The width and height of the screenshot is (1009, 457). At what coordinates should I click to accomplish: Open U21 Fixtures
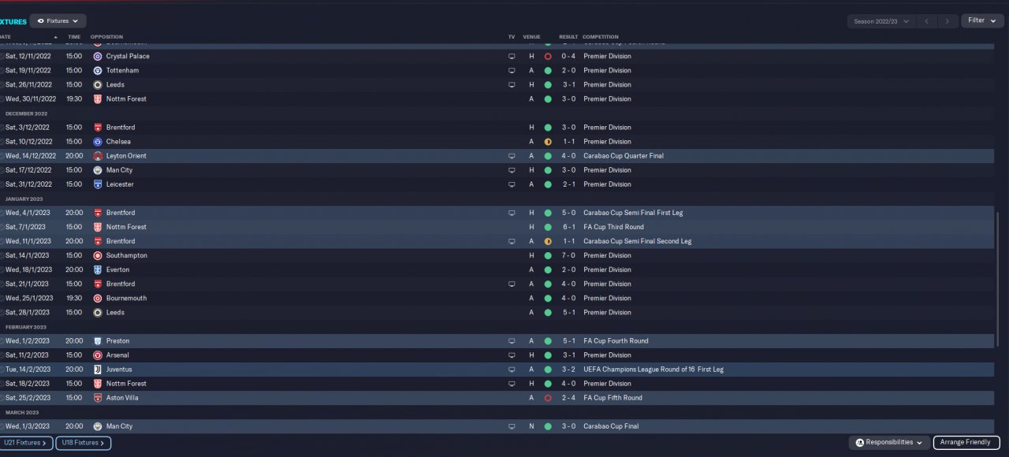click(26, 443)
